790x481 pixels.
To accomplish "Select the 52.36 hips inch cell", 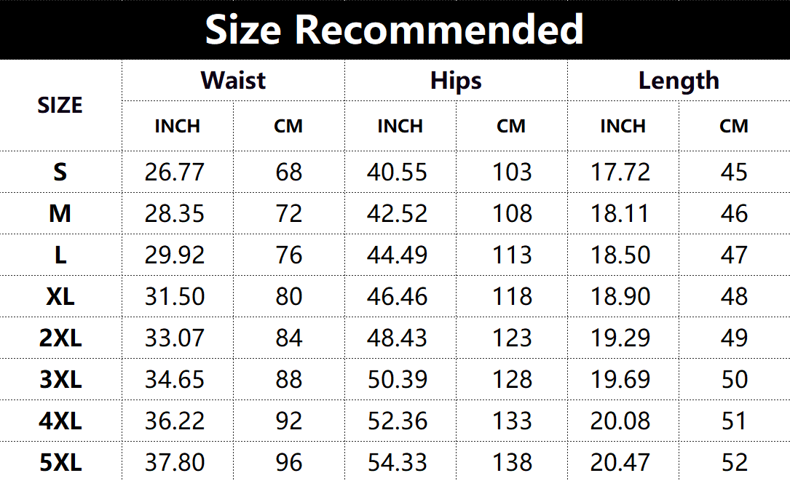I will click(x=398, y=421).
